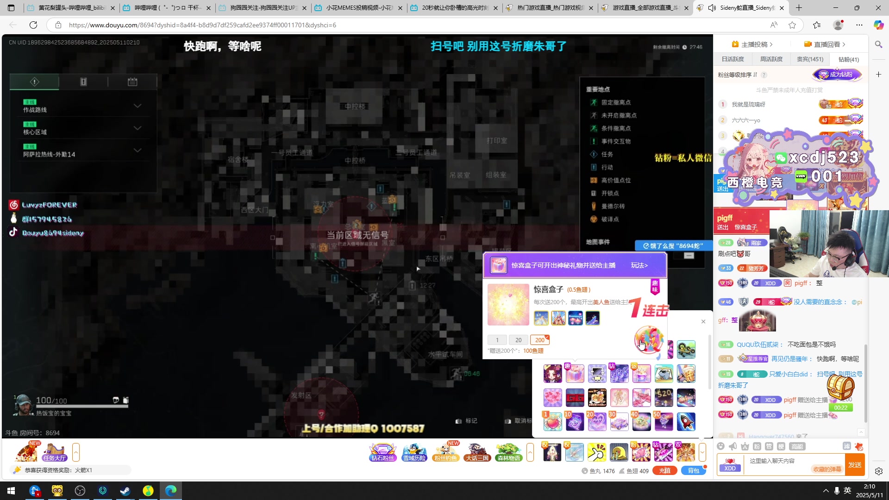The image size is (889, 500).
Task: Open Steam from the taskbar
Action: point(125,491)
